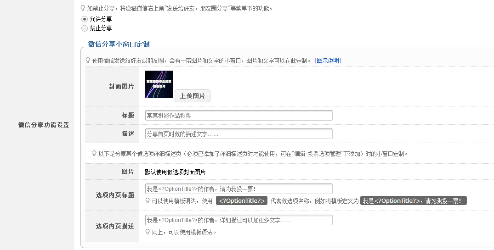Click into the 选项内页标题 text box
494x250 pixels.
[x=238, y=189]
